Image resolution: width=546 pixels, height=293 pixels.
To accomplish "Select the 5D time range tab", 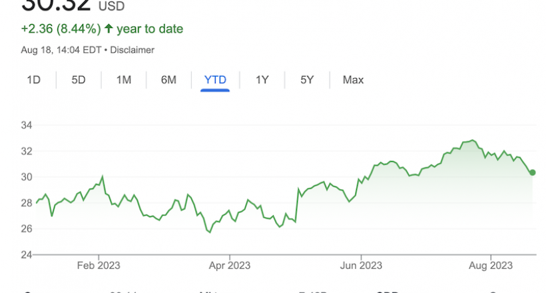I will pos(79,80).
